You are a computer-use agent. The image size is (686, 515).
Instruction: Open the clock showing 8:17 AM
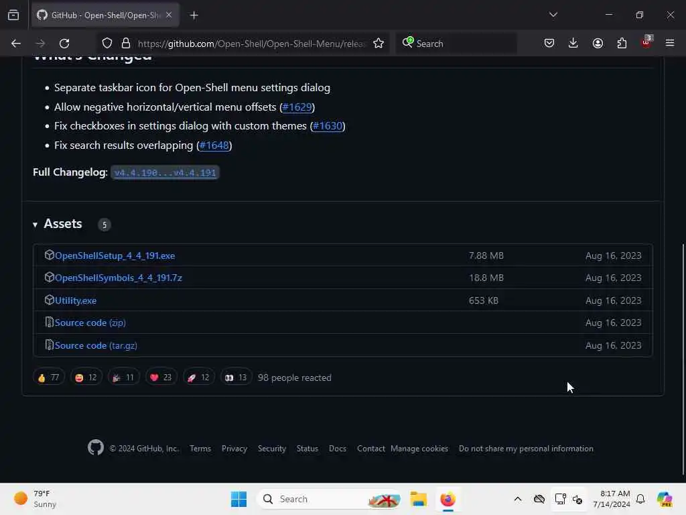pos(611,499)
